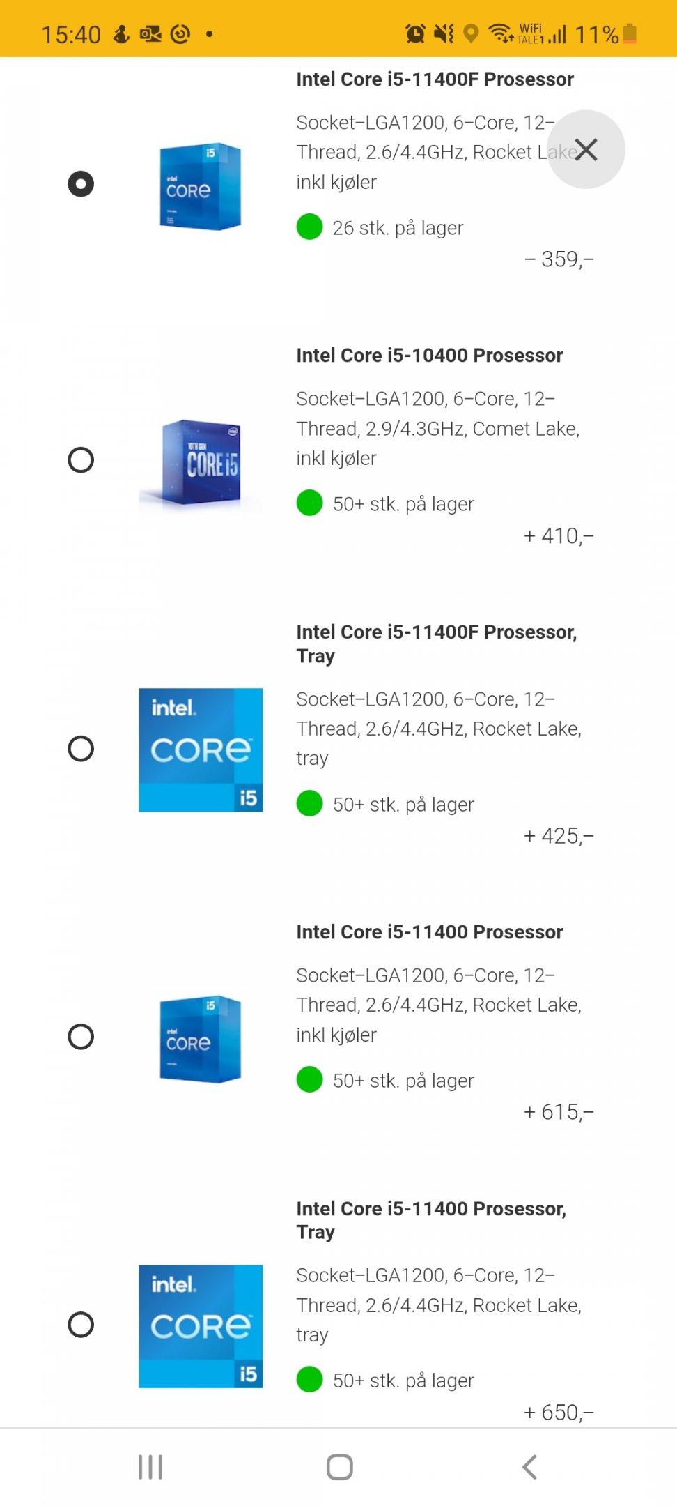The width and height of the screenshot is (677, 1506).
Task: Tap the location pin status icon
Action: 472,33
